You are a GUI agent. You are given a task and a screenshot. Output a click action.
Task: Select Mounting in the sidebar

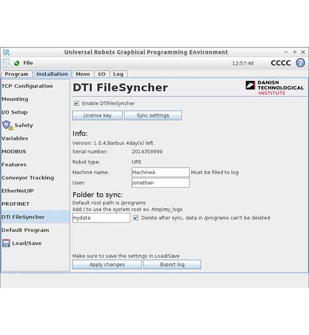(35, 99)
